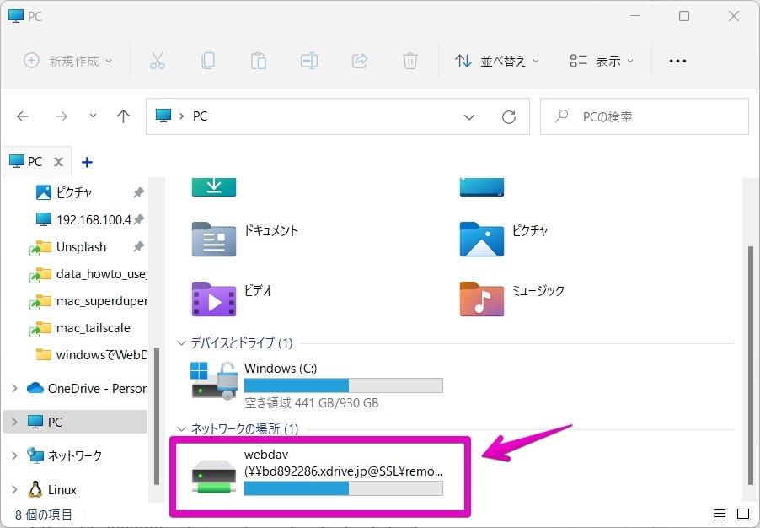Unpin ピクチャ using its pin icon
Screen dimensions: 760x528
click(x=140, y=192)
